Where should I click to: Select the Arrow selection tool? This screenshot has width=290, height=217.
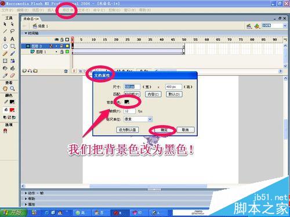pyautogui.click(x=5, y=24)
